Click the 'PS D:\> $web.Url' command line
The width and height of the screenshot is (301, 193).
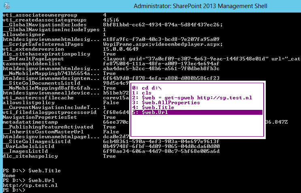pyautogui.click(x=28, y=180)
